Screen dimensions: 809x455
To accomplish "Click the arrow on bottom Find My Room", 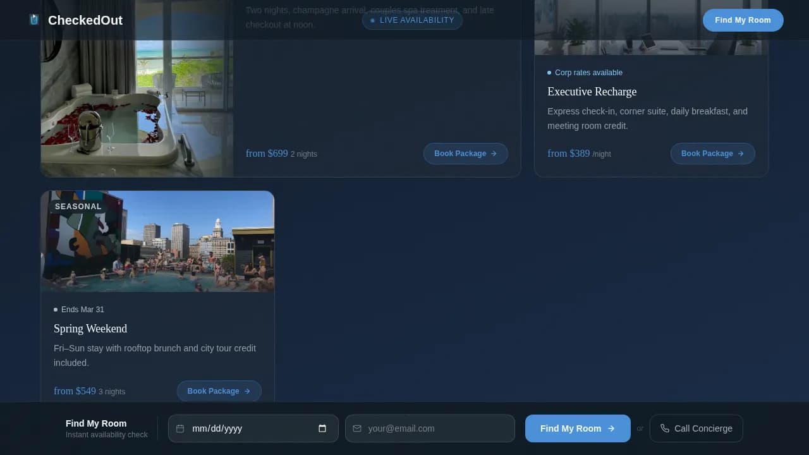I will pyautogui.click(x=611, y=428).
